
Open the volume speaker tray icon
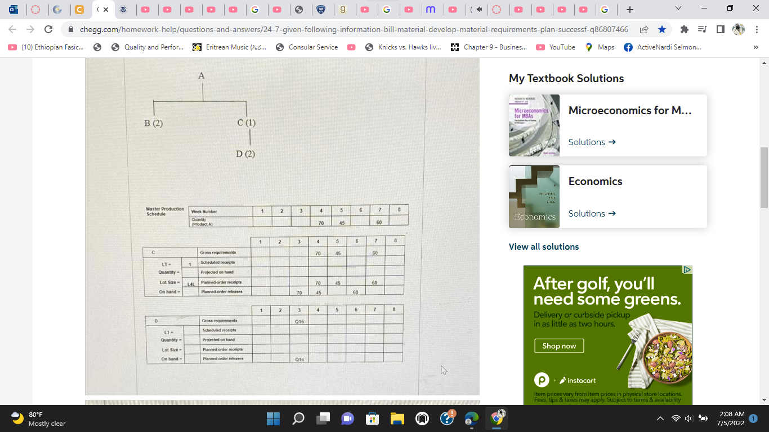coord(688,418)
